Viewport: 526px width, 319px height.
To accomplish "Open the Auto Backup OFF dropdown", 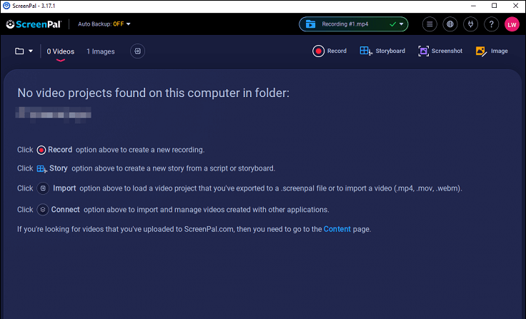I will 104,24.
